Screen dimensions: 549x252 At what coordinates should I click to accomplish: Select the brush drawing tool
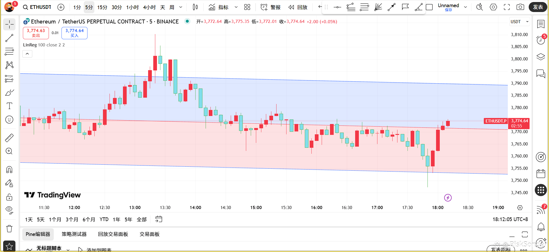click(x=9, y=92)
